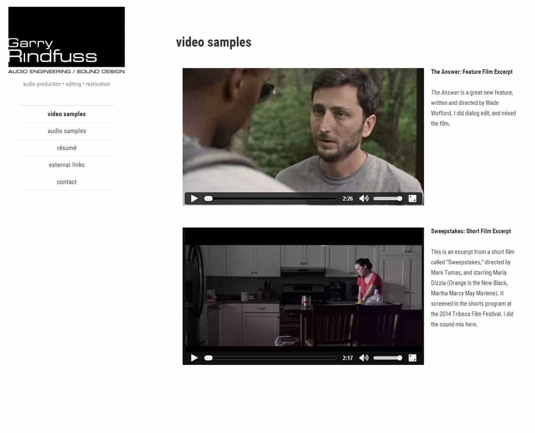Click the Sweepstakes video volume slider
The image size is (535, 433).
[x=387, y=358]
